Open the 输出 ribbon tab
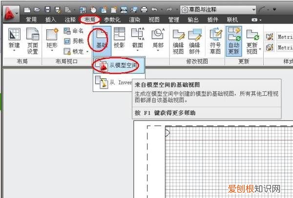The height and width of the screenshot is (198, 293). click(193, 20)
